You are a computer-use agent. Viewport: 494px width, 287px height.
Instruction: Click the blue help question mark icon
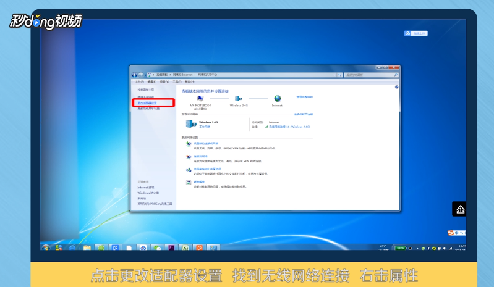coord(396,87)
